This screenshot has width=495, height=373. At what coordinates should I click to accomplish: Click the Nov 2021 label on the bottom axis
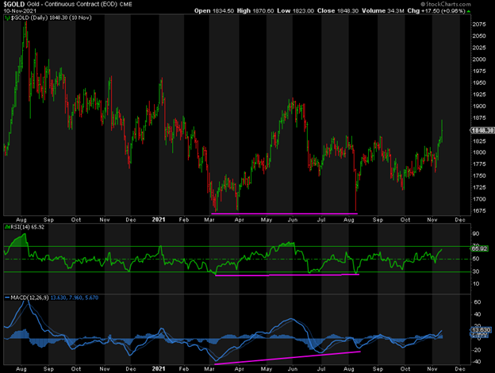(x=432, y=368)
